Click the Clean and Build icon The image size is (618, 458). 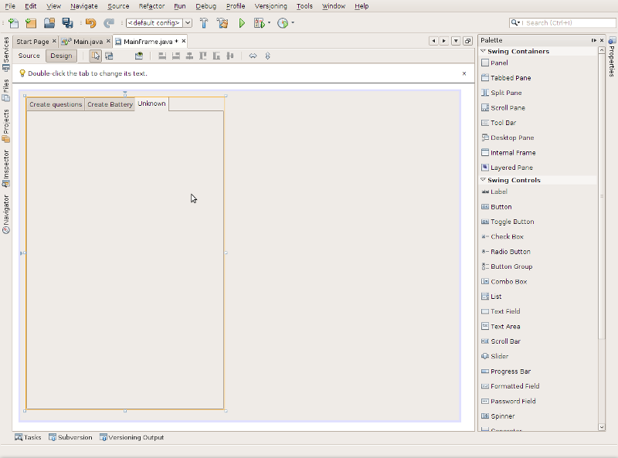click(222, 23)
